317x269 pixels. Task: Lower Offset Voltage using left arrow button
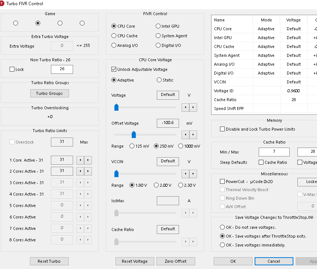coord(186,135)
